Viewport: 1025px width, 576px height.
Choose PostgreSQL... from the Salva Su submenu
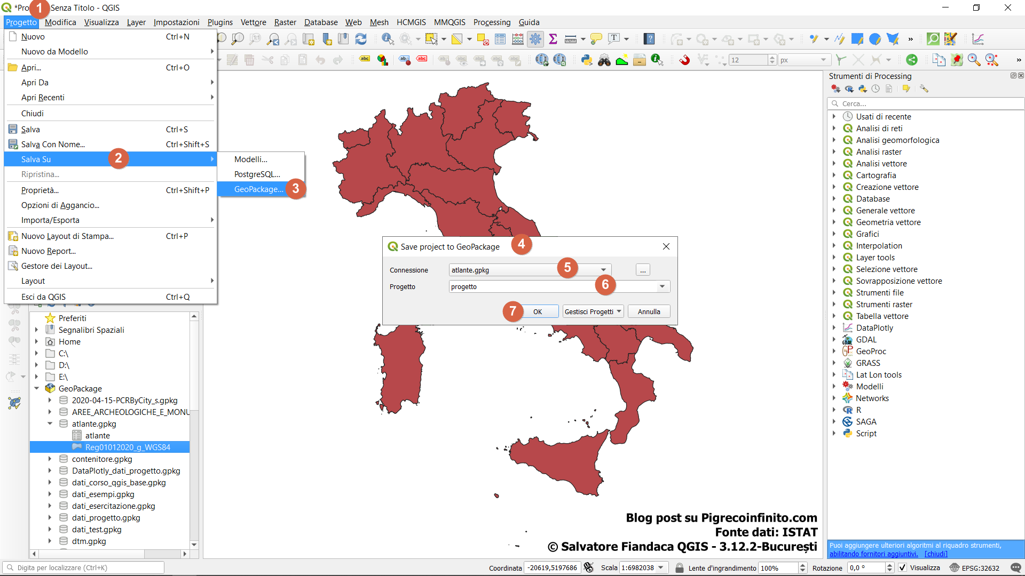(x=257, y=174)
